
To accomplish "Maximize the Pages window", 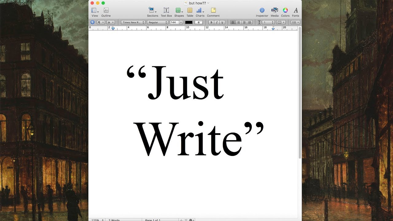I will [x=103, y=3].
